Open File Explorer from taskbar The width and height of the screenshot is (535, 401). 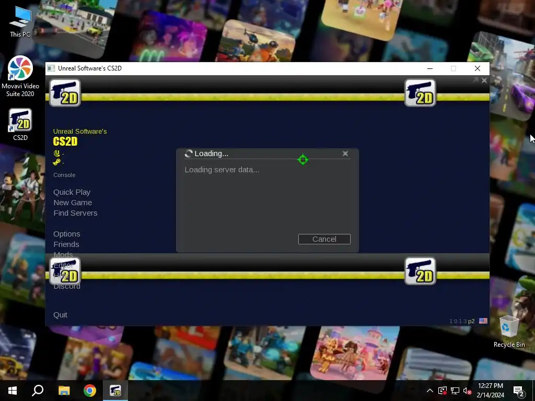point(64,391)
